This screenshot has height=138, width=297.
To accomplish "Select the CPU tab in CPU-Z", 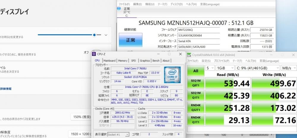I will pos(97,60).
